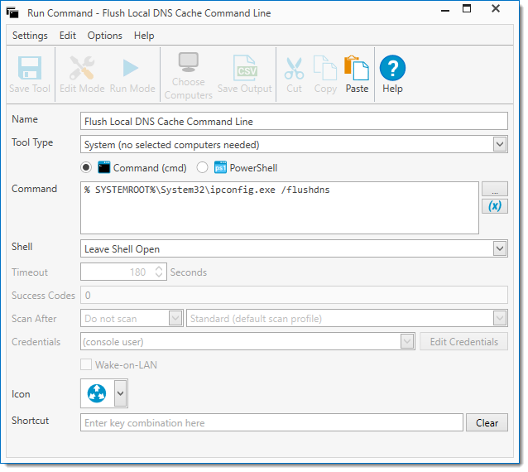Open the Options menu
This screenshot has height=472, width=528.
pos(105,36)
